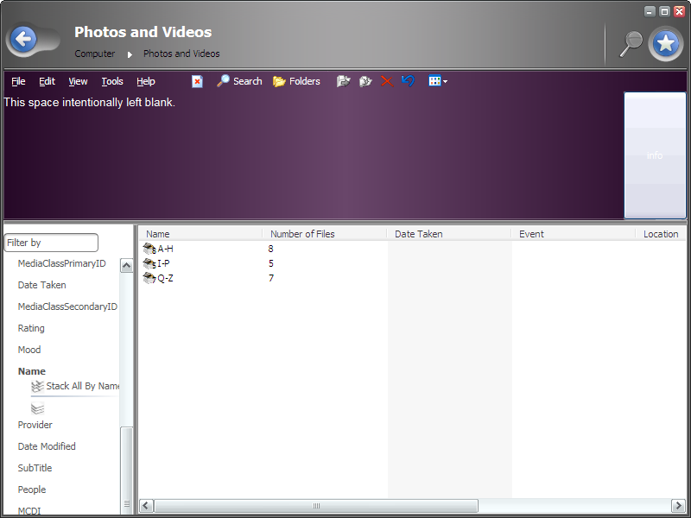Select the MCDI filter
The height and width of the screenshot is (518, 691).
click(29, 511)
